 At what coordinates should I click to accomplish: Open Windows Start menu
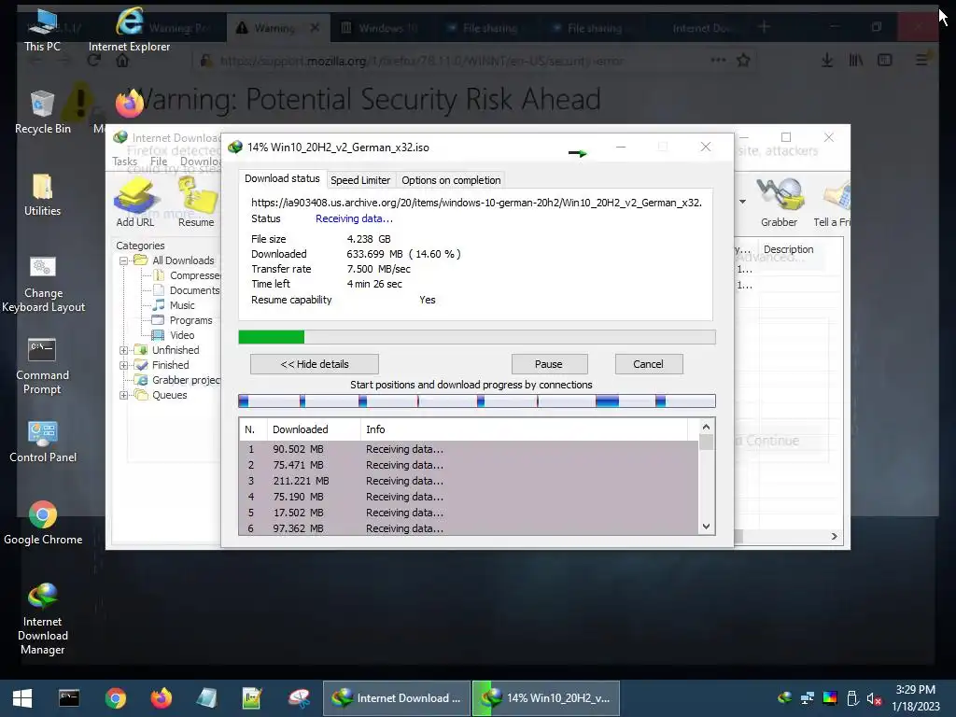click(22, 698)
